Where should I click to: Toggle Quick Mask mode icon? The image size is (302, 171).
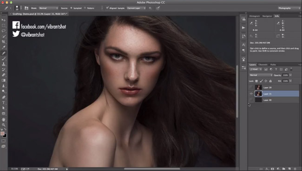pyautogui.click(x=3, y=141)
